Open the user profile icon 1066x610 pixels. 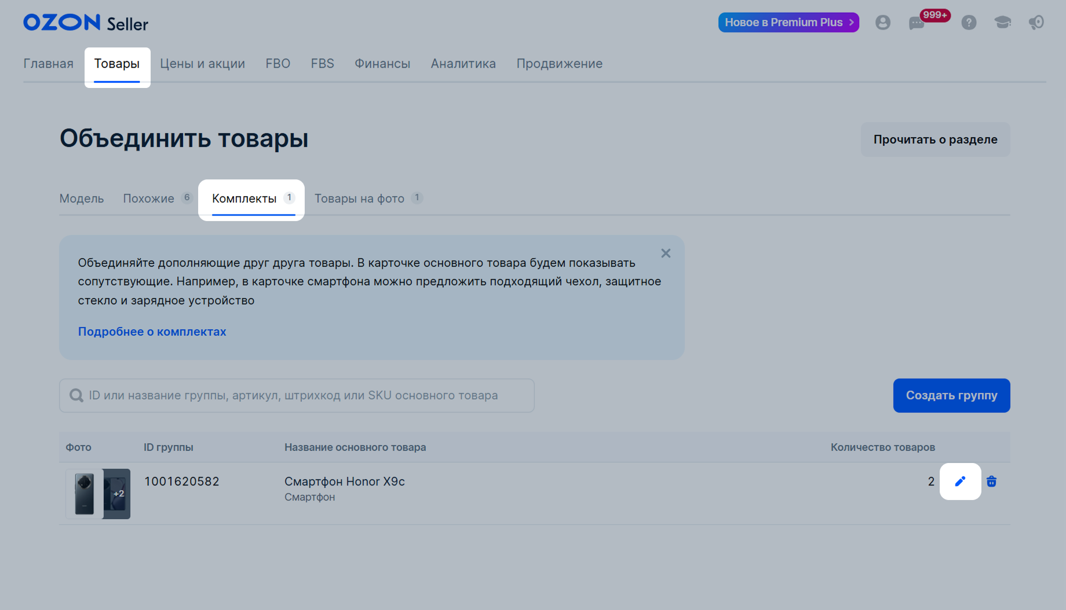882,23
